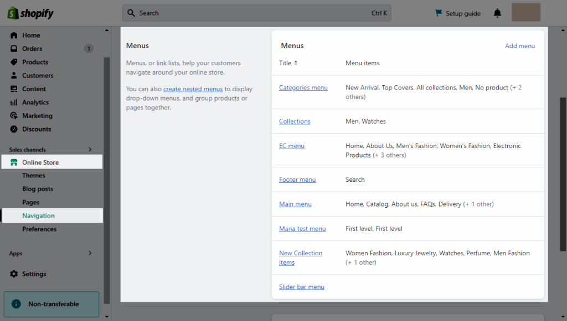Expand Sales channels section
Screen dimensions: 567x321
(x=90, y=150)
